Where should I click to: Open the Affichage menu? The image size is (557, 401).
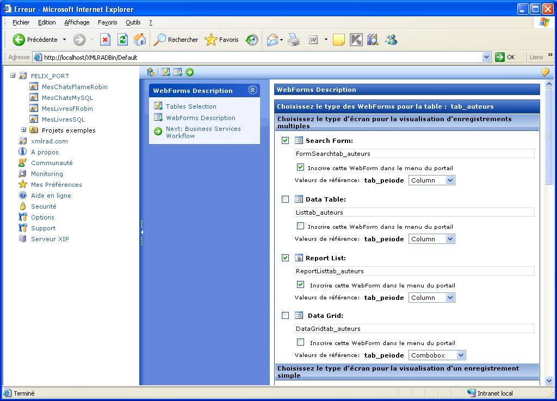[77, 22]
